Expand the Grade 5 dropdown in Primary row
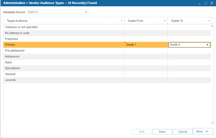The image size is (216, 138). click(207, 45)
